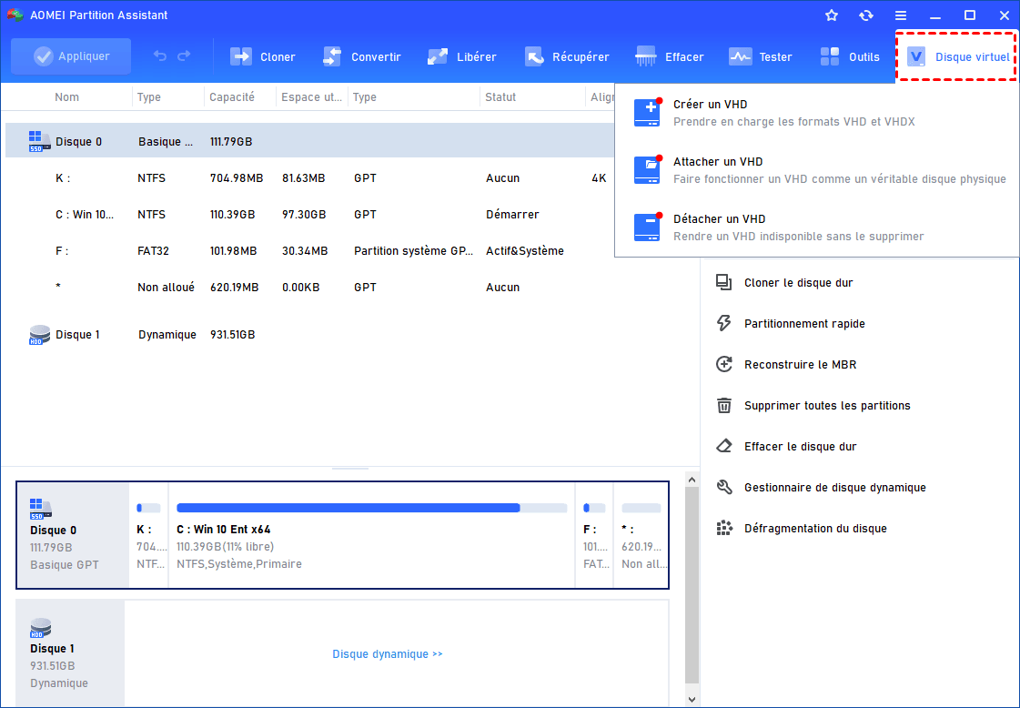
Task: Click the refresh icon in title bar
Action: pyautogui.click(x=866, y=15)
